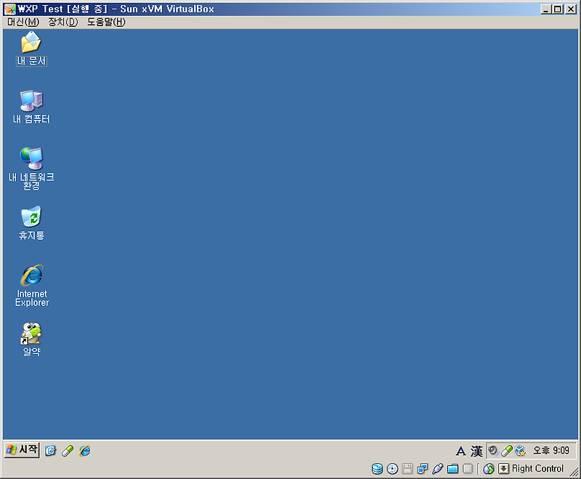Click the A indicator to switch IME input mode

462,451
